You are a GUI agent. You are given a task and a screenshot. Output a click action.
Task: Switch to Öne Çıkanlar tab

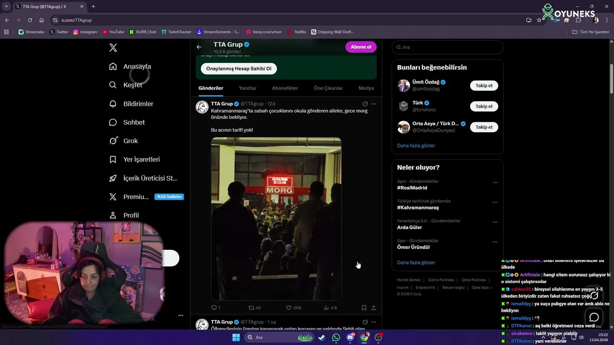tap(328, 88)
